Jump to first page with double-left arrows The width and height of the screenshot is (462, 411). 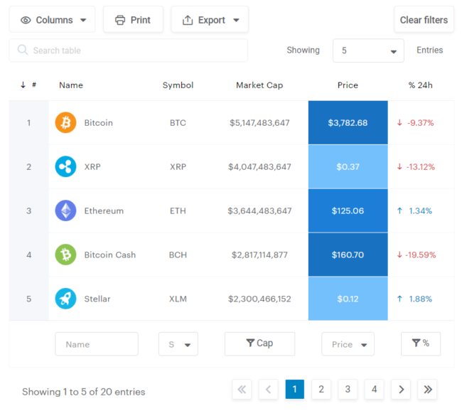click(x=242, y=389)
